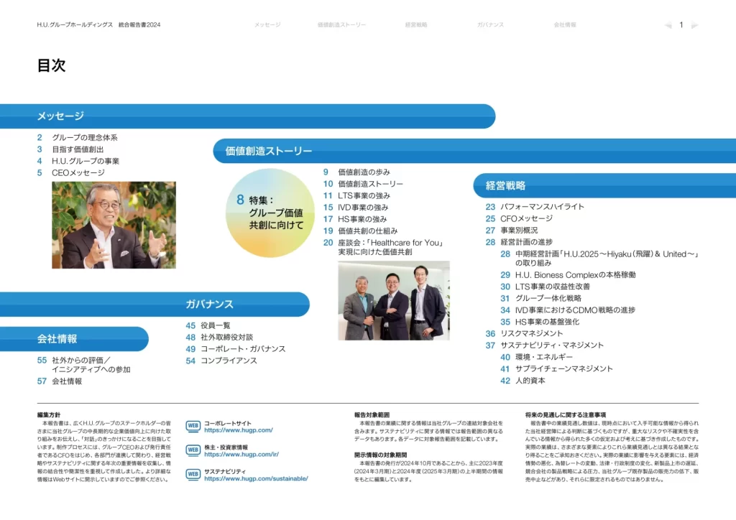Follow the https://www.hugp.com/sustainable/ link
The width and height of the screenshot is (736, 520).
(x=255, y=478)
